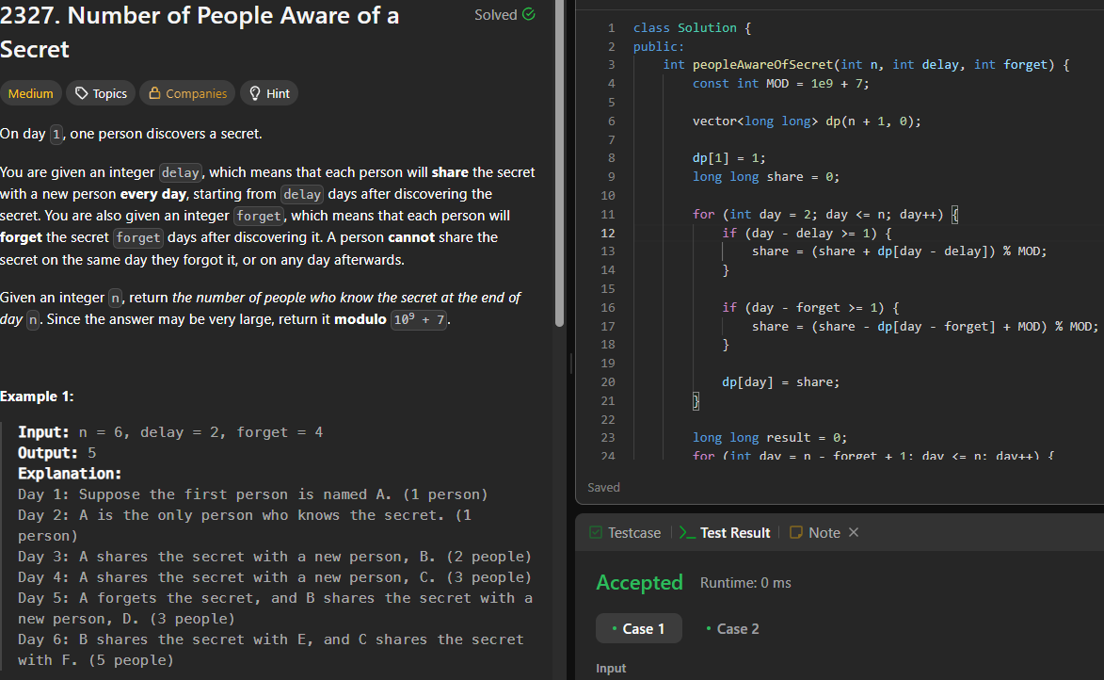Image resolution: width=1104 pixels, height=680 pixels.
Task: Click the Hint lightbulb icon
Action: 255,93
